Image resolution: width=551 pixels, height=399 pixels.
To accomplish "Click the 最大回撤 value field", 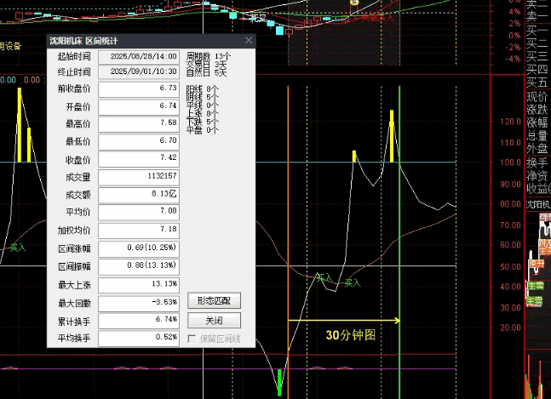I will point(139,302).
